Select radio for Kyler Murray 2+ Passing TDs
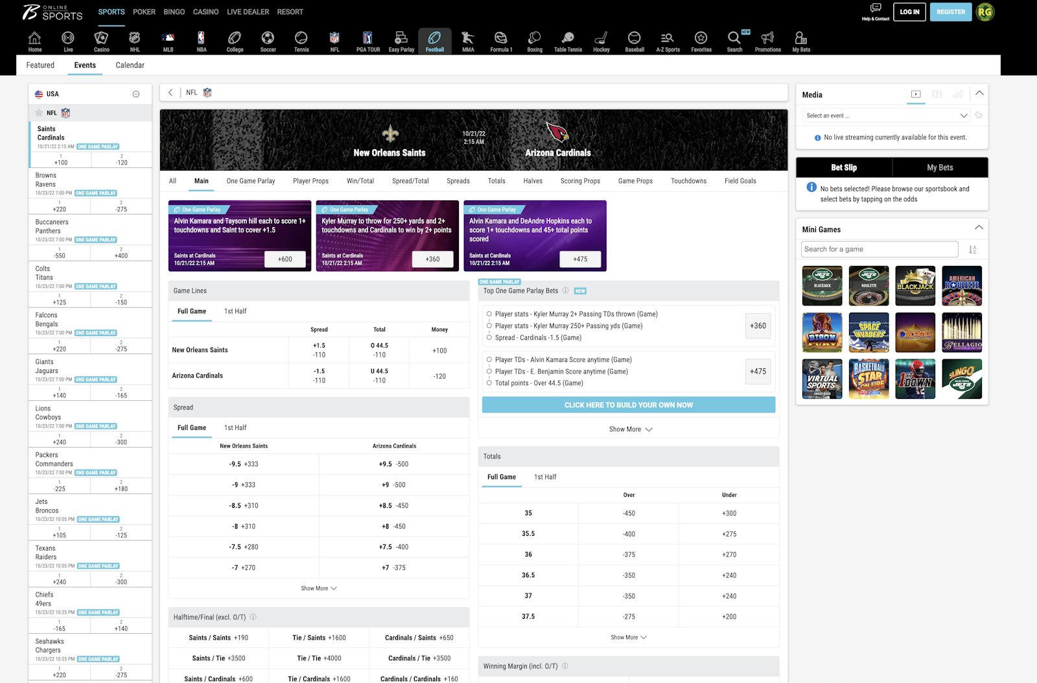The height and width of the screenshot is (683, 1037). click(489, 313)
